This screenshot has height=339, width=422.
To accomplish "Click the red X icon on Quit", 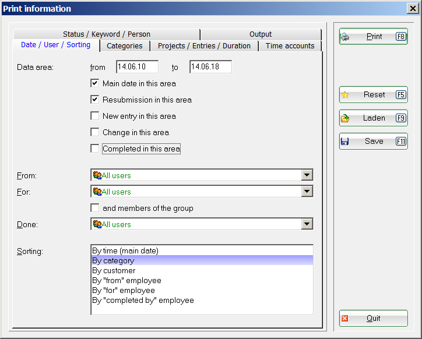I will point(345,319).
